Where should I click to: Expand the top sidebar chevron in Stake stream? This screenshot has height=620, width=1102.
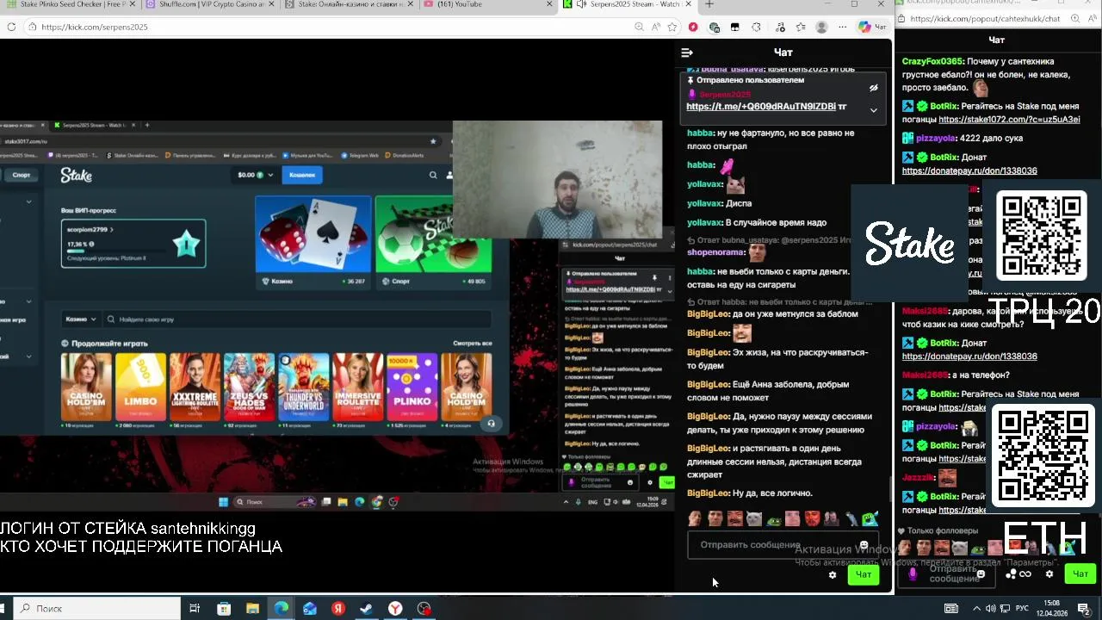[28, 201]
